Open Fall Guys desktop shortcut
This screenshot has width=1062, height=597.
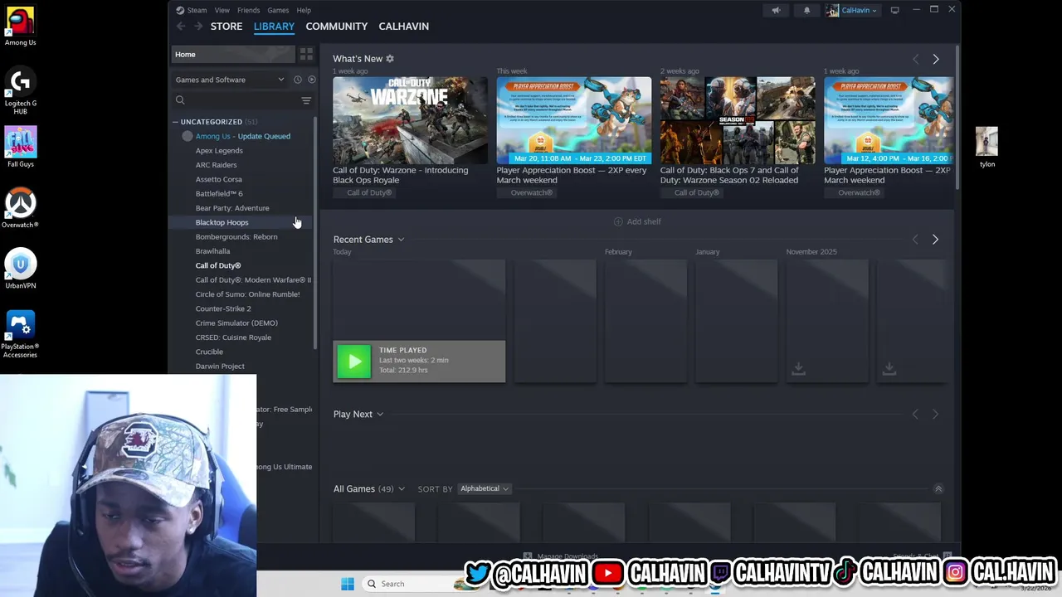[x=20, y=148]
